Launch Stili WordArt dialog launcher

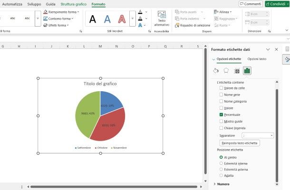(x=149, y=31)
